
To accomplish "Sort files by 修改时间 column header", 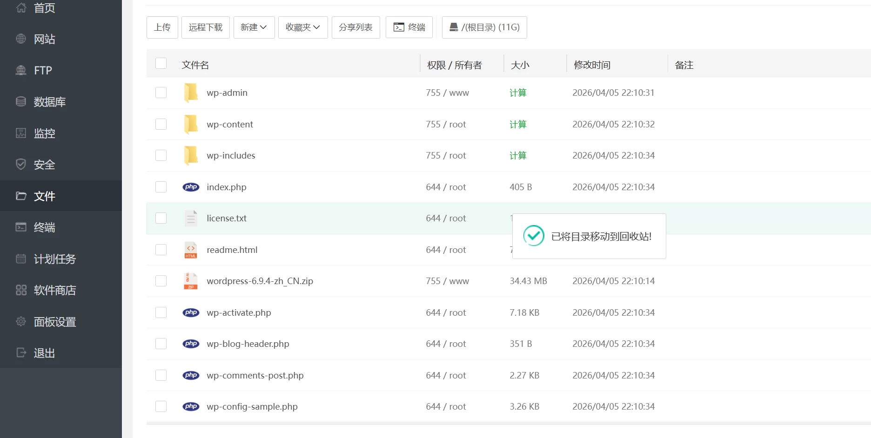I will tap(592, 65).
